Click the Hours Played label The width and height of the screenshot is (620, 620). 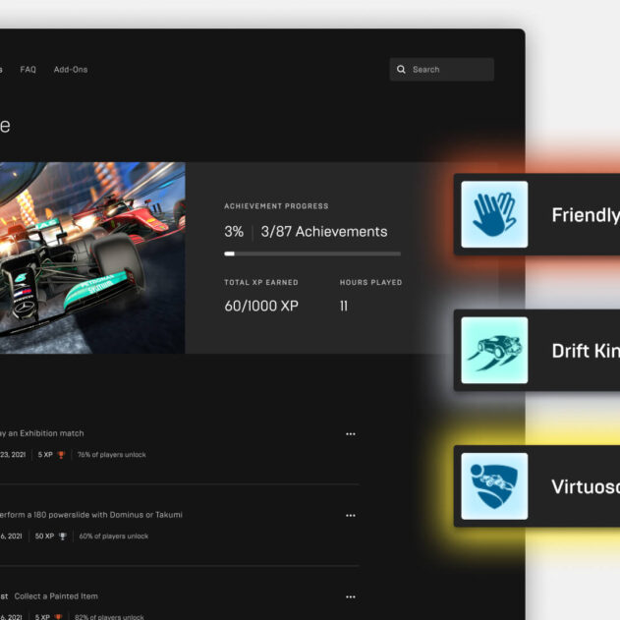coord(370,282)
